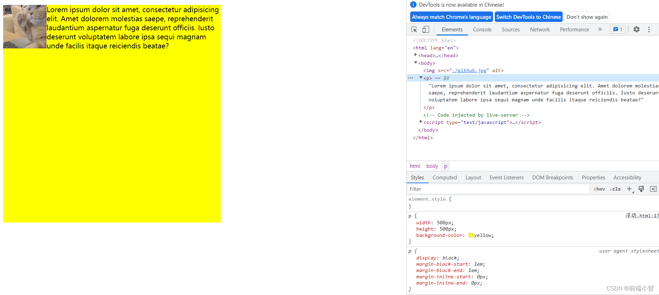Focus the Styles Filter input field
The width and height of the screenshot is (659, 295).
(x=498, y=189)
